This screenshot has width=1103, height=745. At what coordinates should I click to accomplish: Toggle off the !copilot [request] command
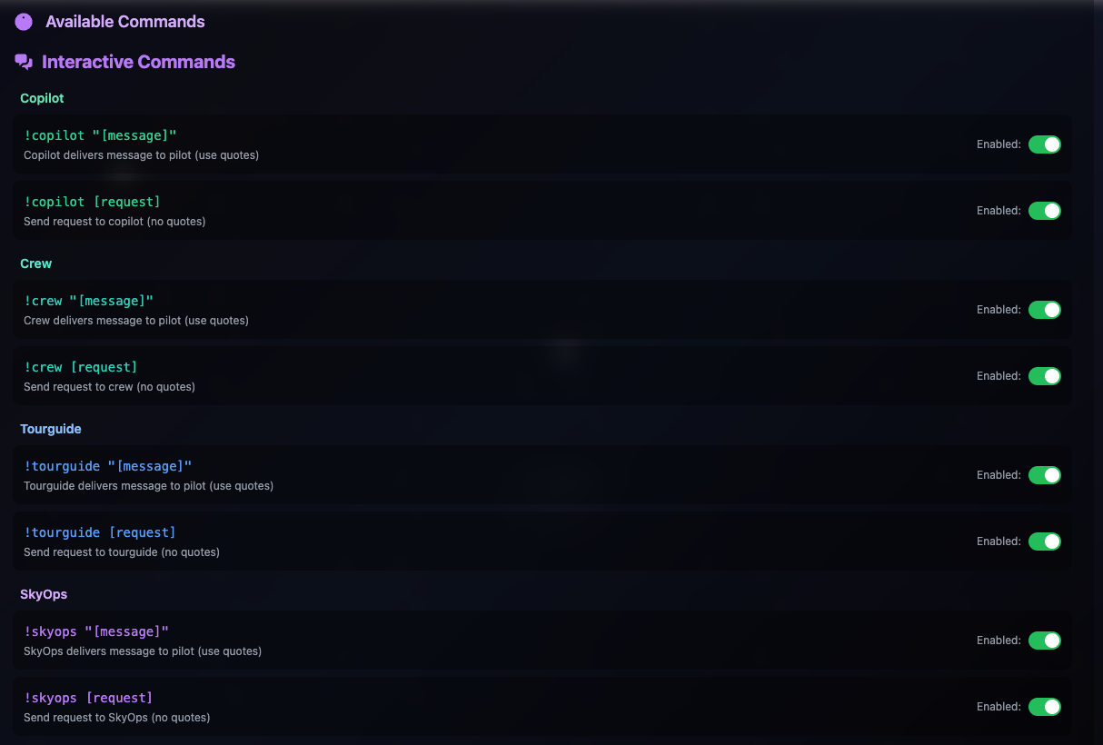1044,211
